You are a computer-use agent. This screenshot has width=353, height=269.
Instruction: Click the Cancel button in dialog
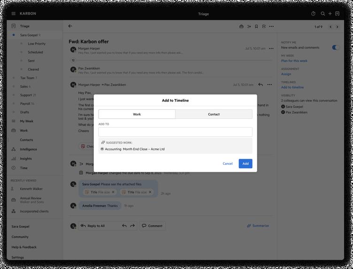click(x=228, y=164)
